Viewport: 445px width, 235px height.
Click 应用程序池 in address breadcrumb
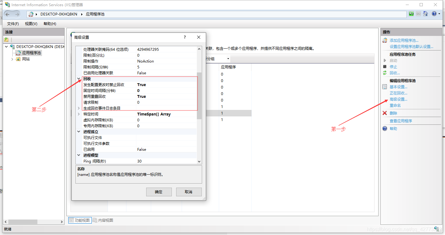95,14
